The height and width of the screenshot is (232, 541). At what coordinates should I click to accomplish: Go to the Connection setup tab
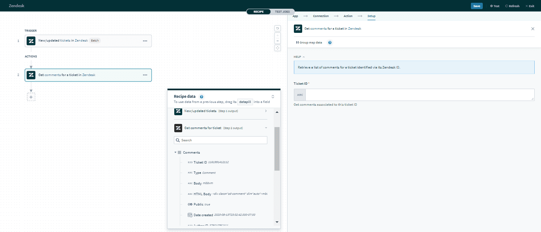point(321,16)
